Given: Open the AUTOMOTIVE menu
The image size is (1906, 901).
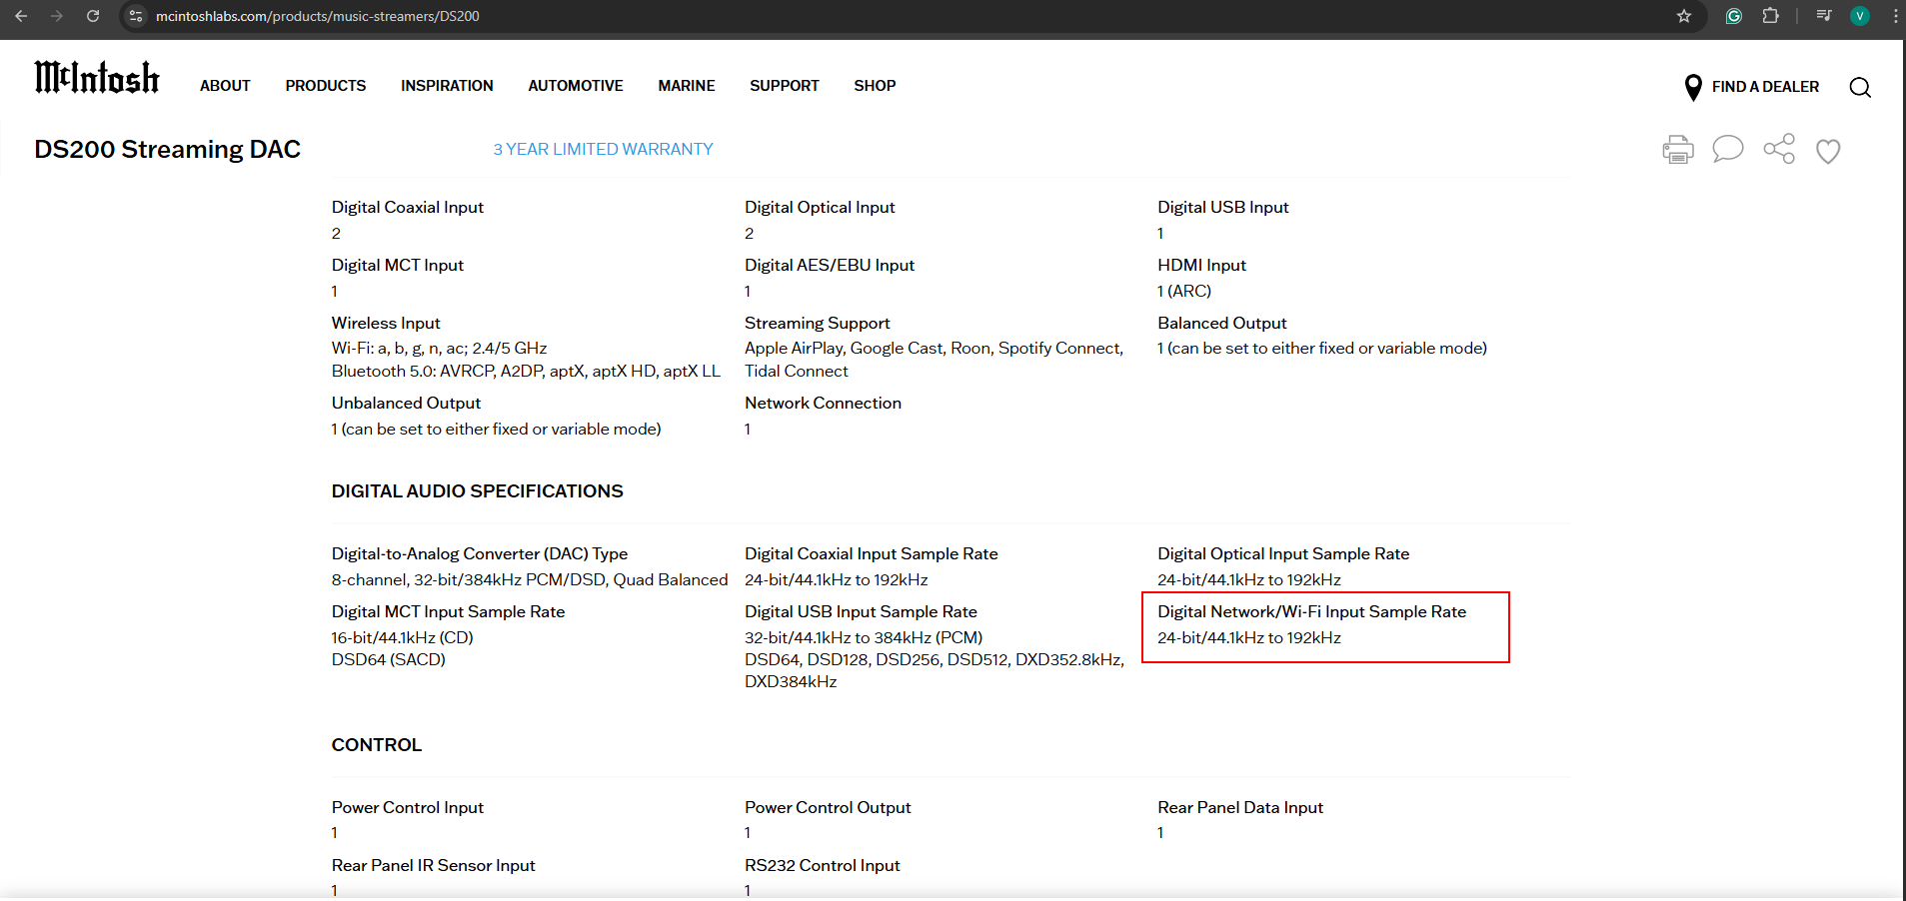Looking at the screenshot, I should 576,86.
